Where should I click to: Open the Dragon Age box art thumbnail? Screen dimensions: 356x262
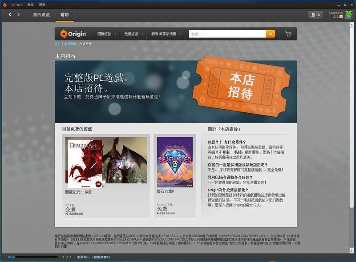coord(85,163)
